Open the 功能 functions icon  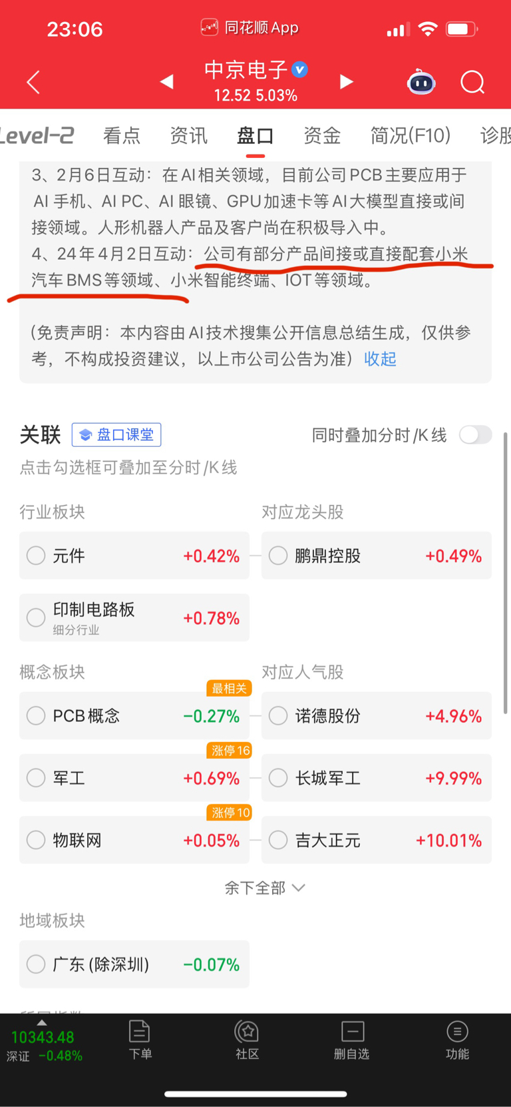(457, 1040)
